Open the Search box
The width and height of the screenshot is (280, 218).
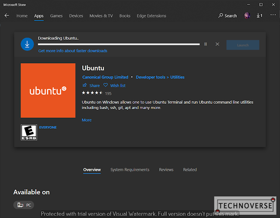click(x=227, y=16)
